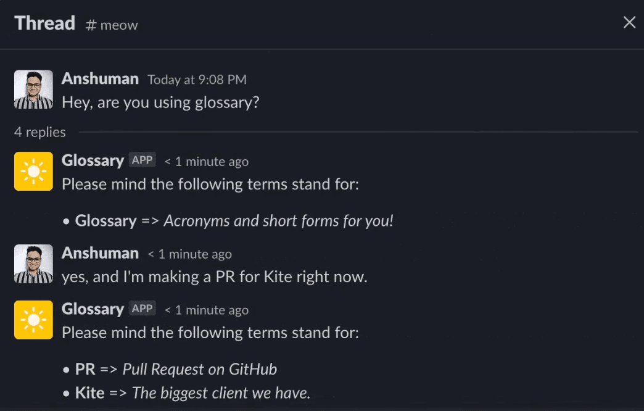Image resolution: width=644 pixels, height=411 pixels.
Task: Open Anshuman's profile from the glossary question
Action: [100, 79]
